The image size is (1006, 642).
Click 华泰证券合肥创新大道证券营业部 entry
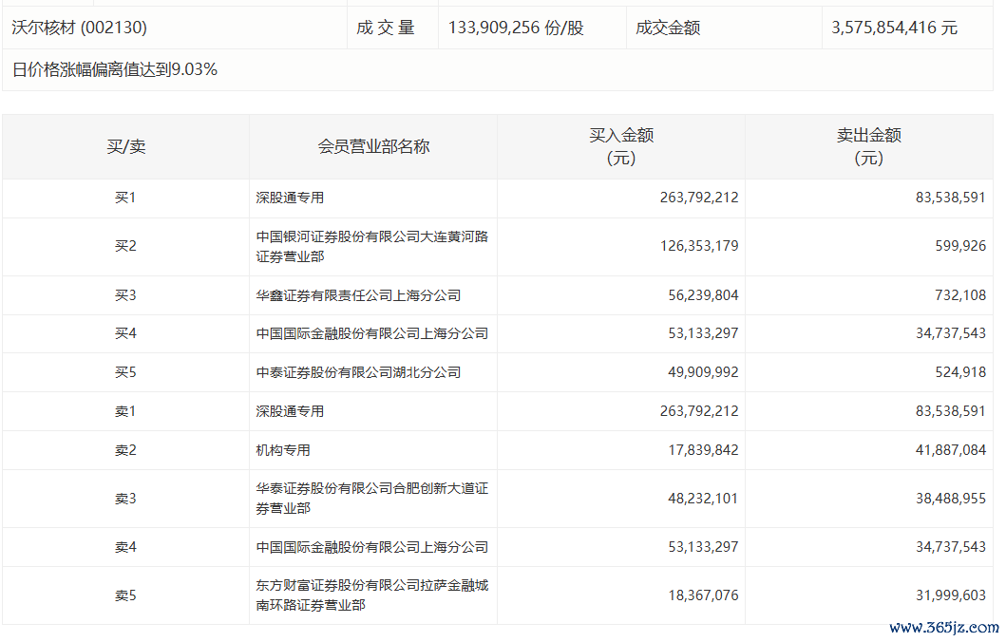click(371, 498)
